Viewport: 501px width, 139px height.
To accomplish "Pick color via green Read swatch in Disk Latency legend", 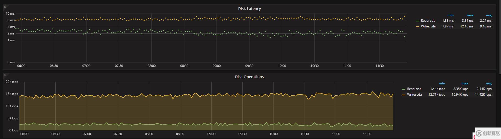I will [417, 21].
